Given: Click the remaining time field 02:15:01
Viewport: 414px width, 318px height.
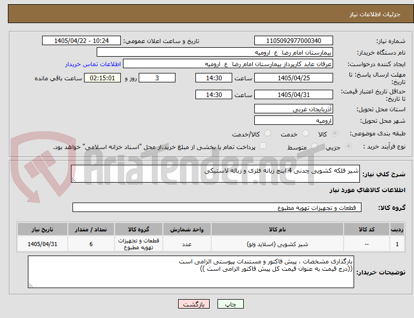Looking at the screenshot, I should coord(102,78).
